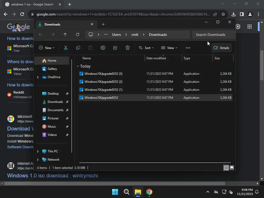Viewport: 264px width, 198px height.
Task: Refresh the Downloads folder view
Action: 78,35
